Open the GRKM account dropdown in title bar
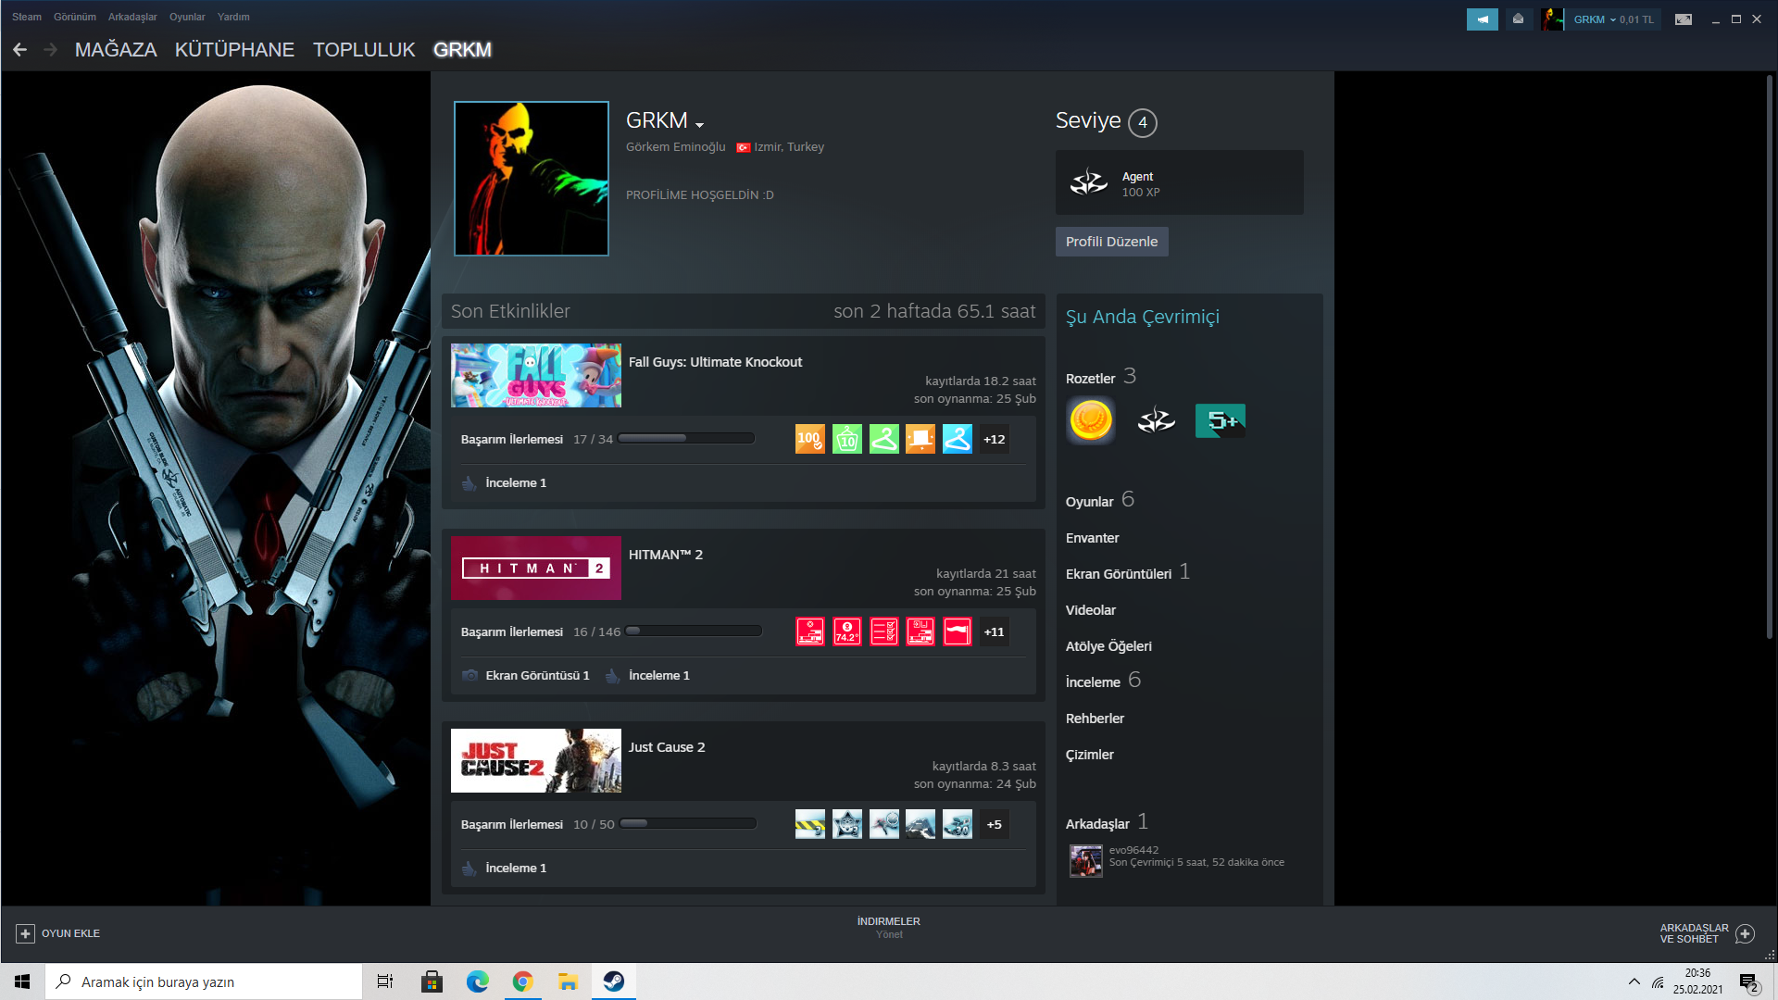The height and width of the screenshot is (1000, 1778). (x=1613, y=19)
